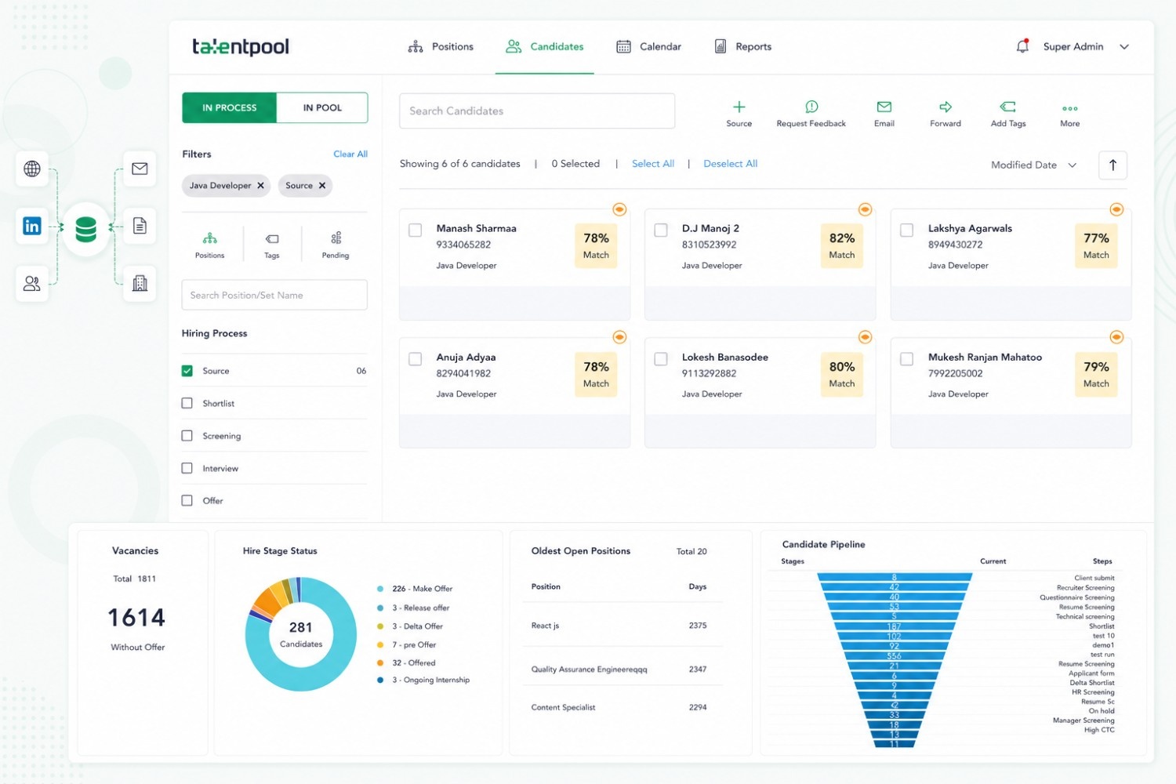Click the LinkedIn icon
This screenshot has width=1176, height=784.
[32, 227]
